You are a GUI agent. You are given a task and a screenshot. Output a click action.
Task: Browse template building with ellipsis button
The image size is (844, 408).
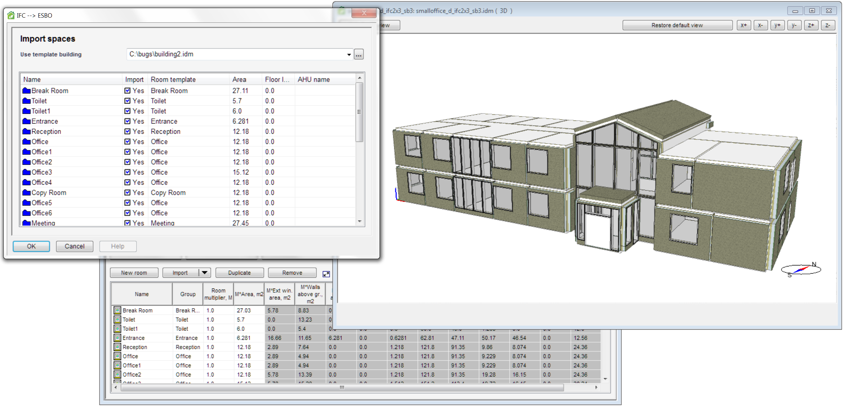click(x=359, y=54)
